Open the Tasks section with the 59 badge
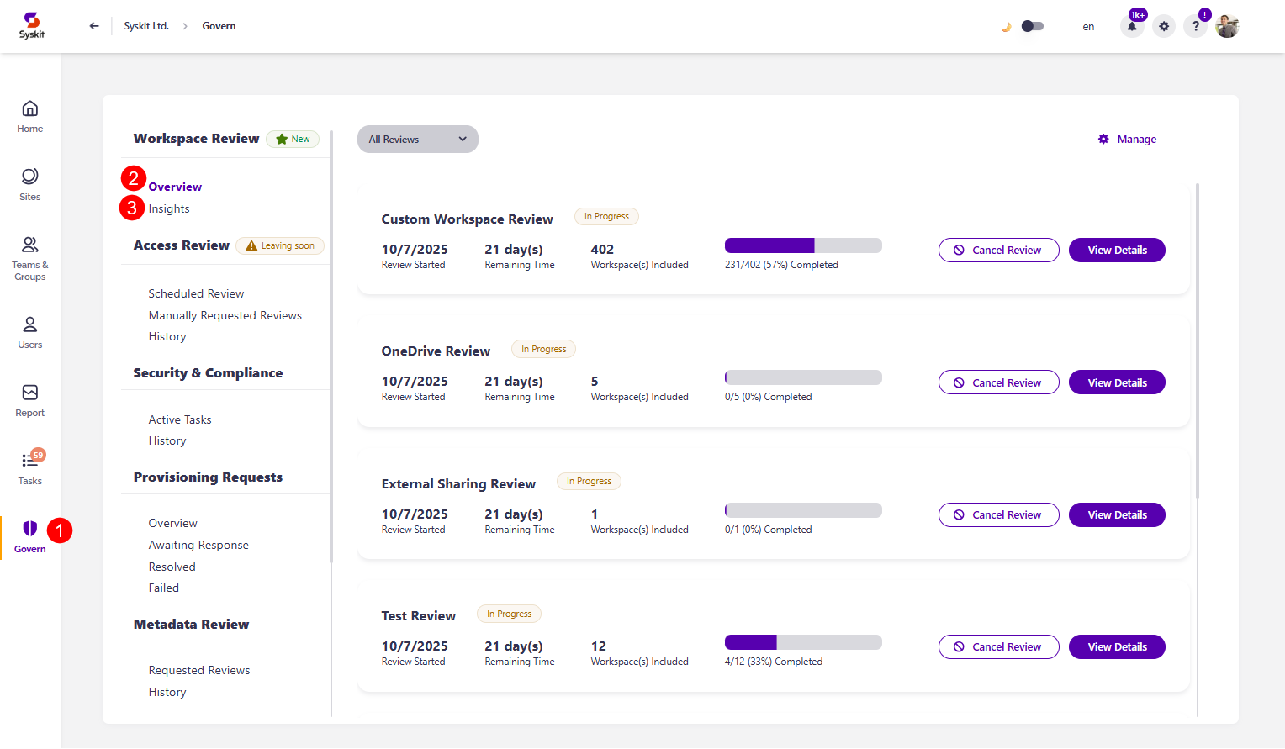 pyautogui.click(x=29, y=467)
